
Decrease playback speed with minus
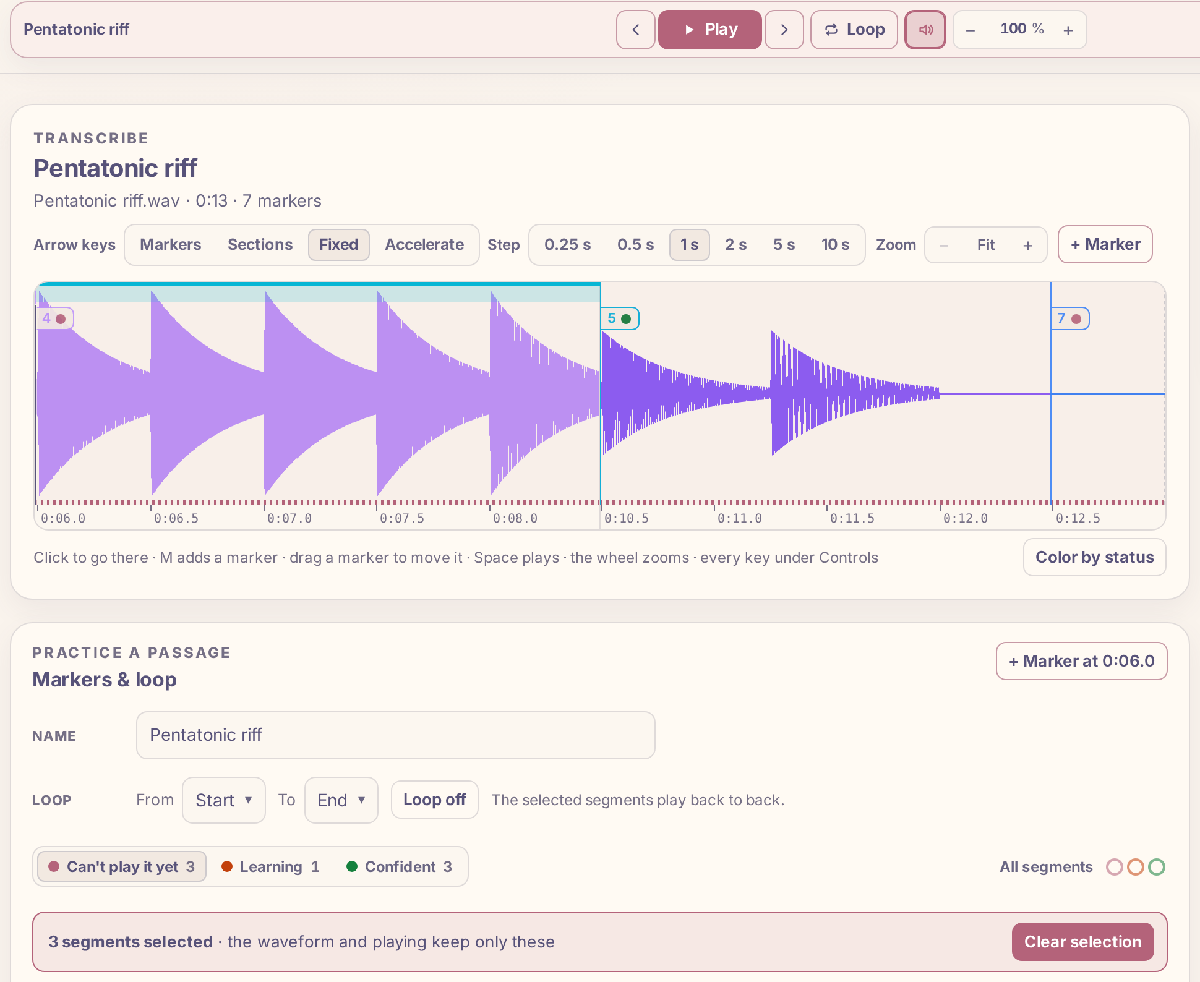[971, 30]
